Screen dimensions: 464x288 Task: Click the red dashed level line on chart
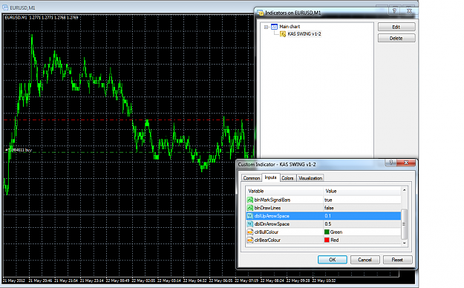coord(128,120)
